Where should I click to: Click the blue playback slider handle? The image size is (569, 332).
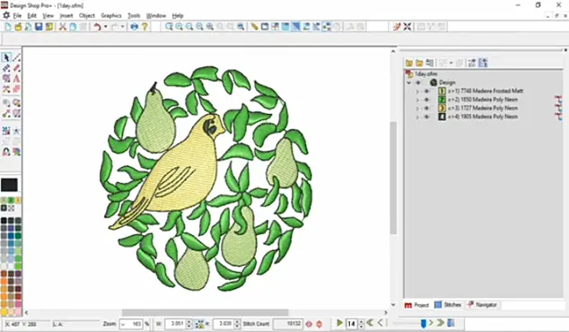tap(423, 323)
